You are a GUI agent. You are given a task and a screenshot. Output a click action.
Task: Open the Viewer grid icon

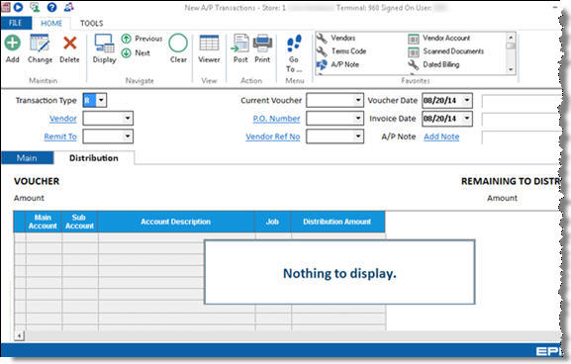(x=209, y=43)
